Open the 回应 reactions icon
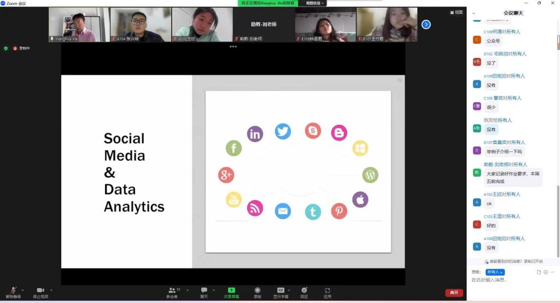The image size is (560, 303). tap(304, 290)
